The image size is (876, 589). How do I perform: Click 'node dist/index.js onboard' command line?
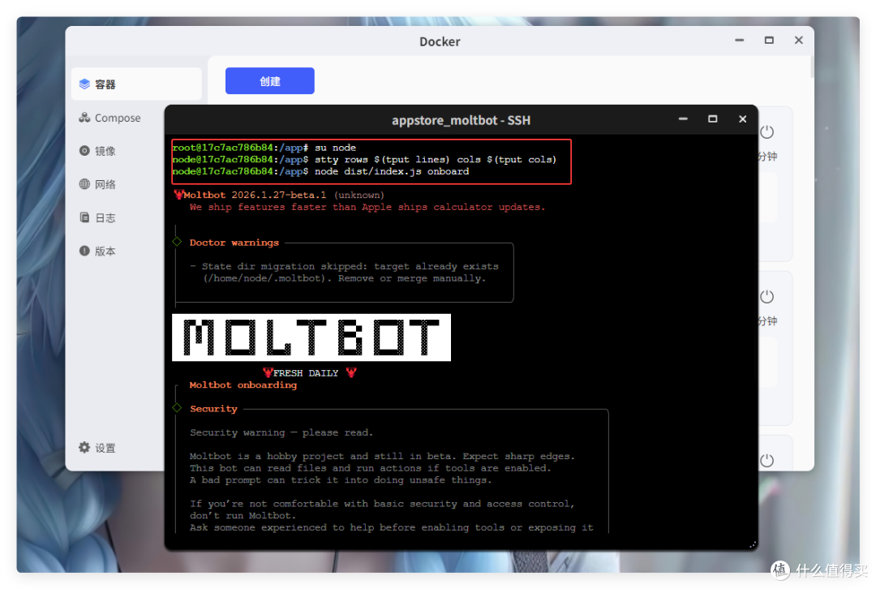pyautogui.click(x=320, y=171)
